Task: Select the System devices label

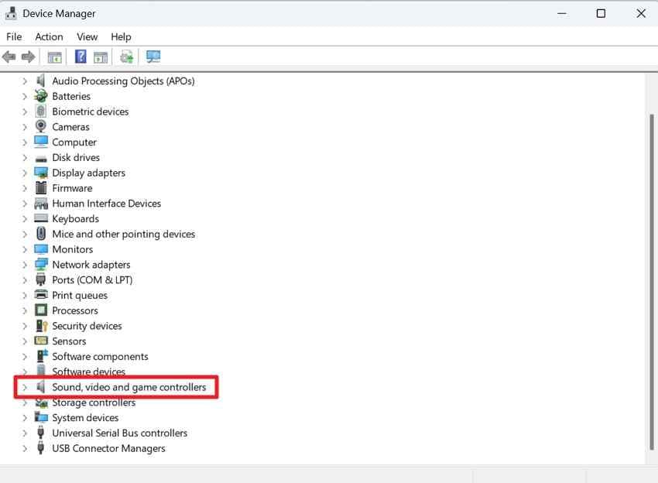Action: pyautogui.click(x=85, y=417)
